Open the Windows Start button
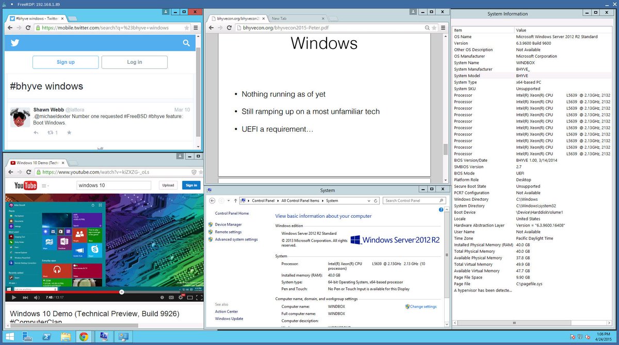The height and width of the screenshot is (345, 619). (10, 337)
